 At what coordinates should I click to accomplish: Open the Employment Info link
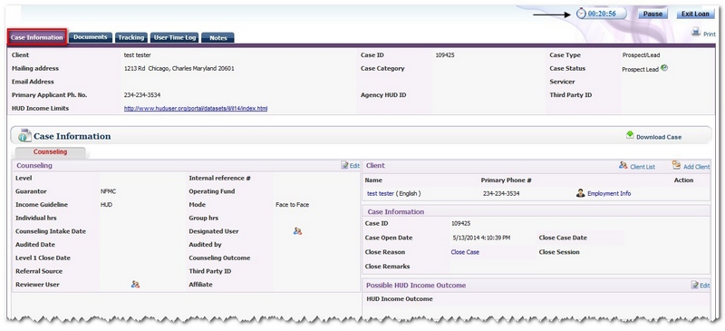[609, 193]
